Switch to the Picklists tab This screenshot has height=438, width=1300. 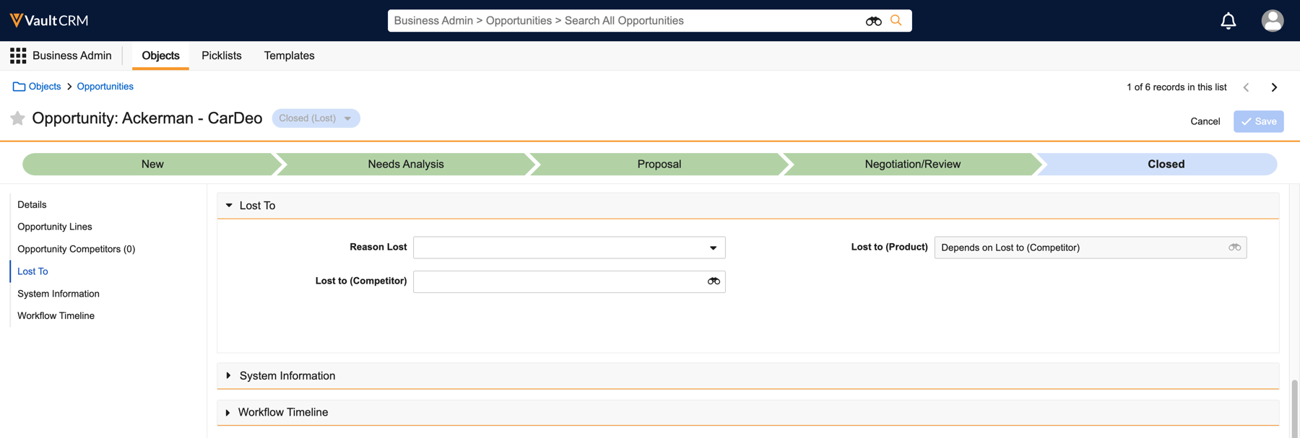221,56
